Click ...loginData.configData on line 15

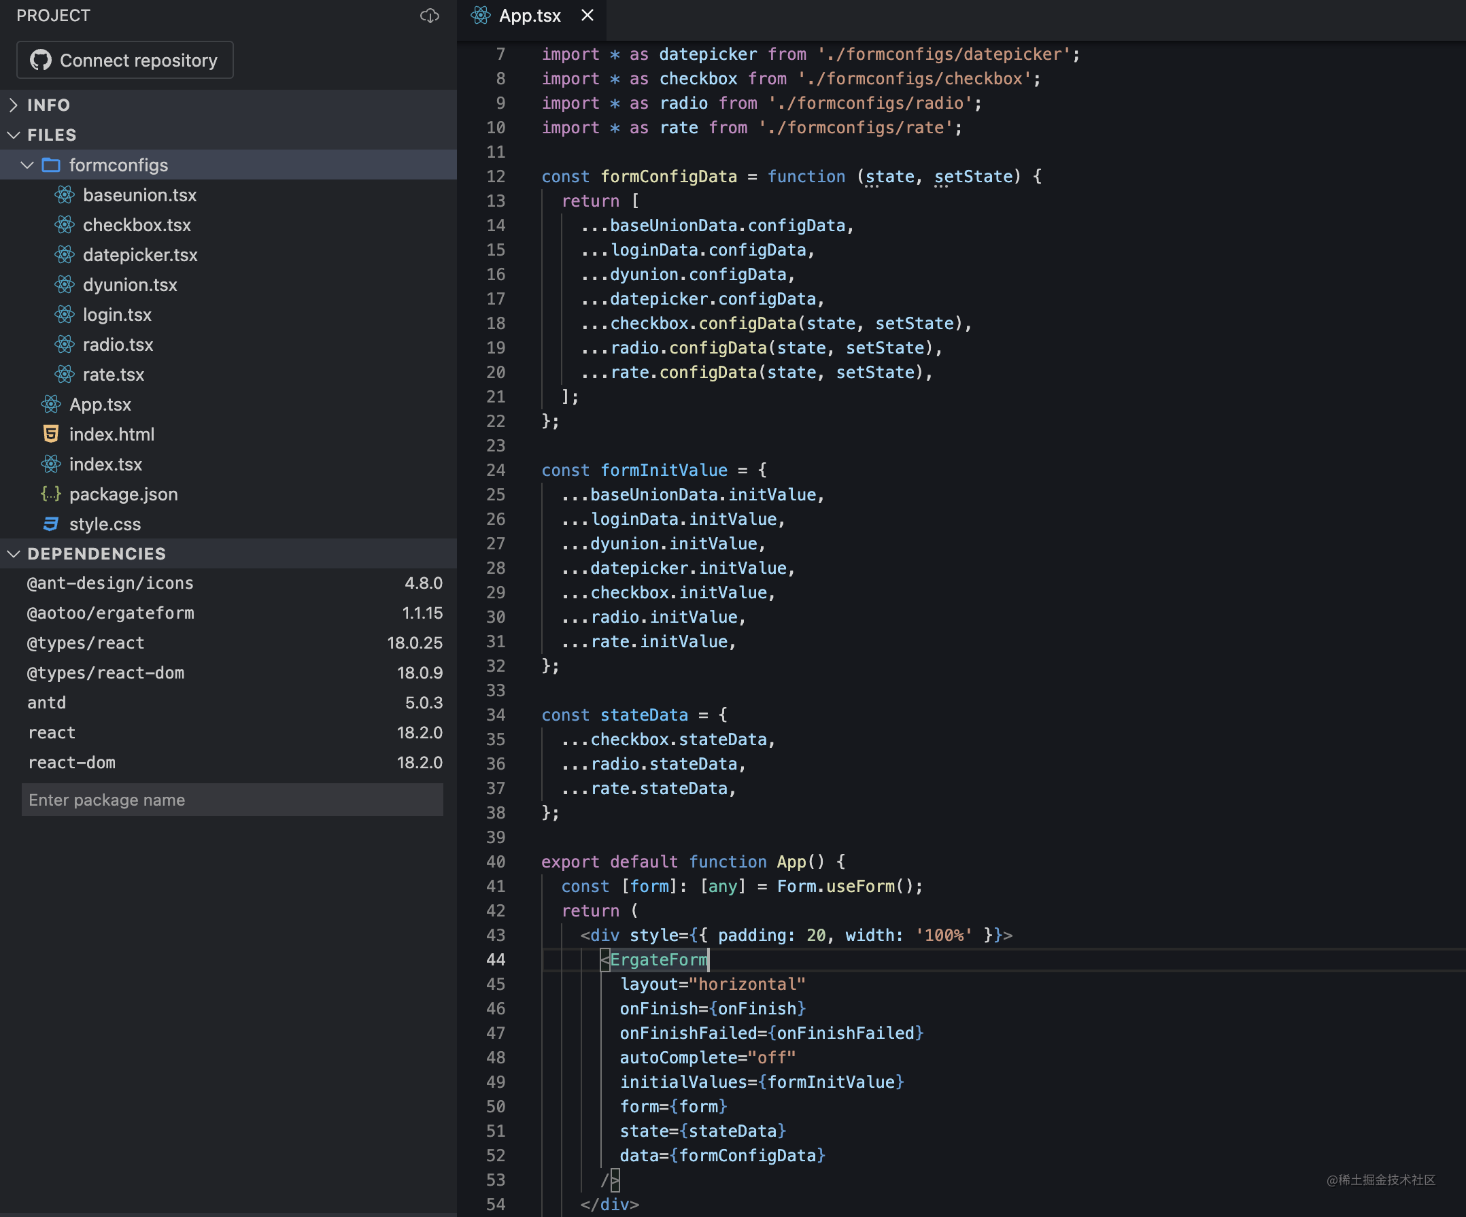tap(694, 250)
